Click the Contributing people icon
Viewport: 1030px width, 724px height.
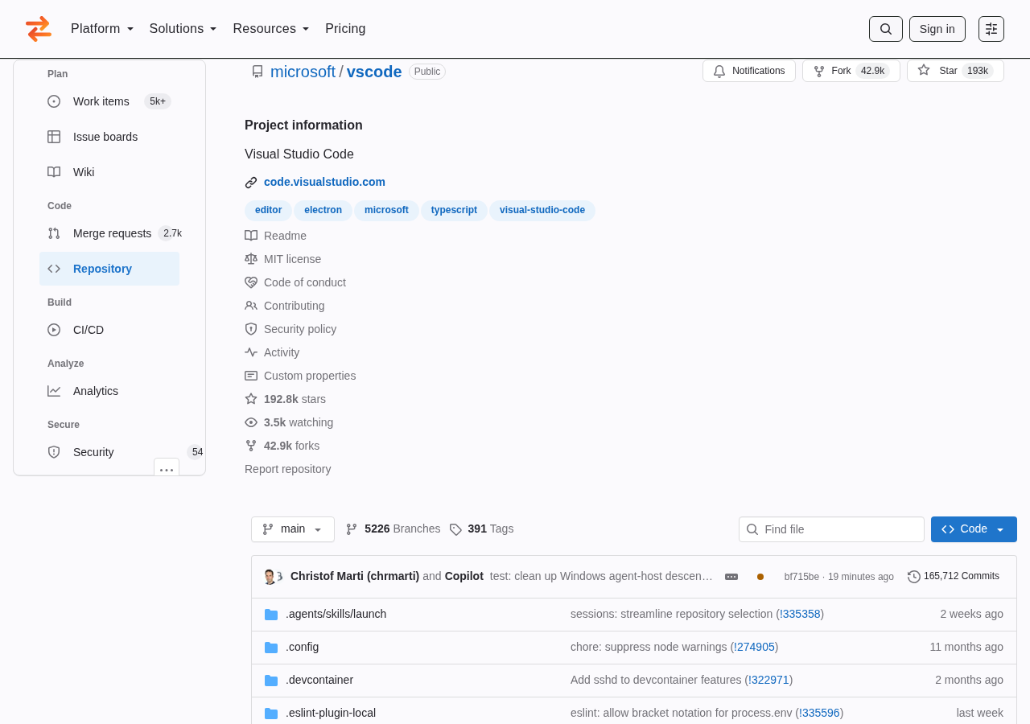click(x=251, y=306)
